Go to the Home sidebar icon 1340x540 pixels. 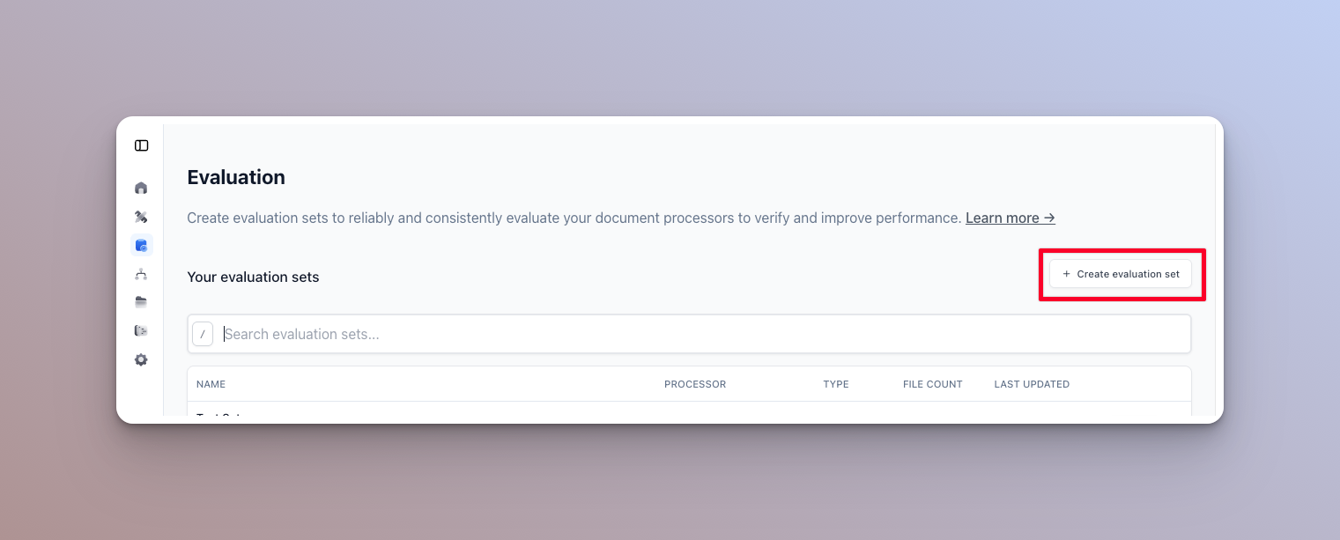click(x=141, y=188)
